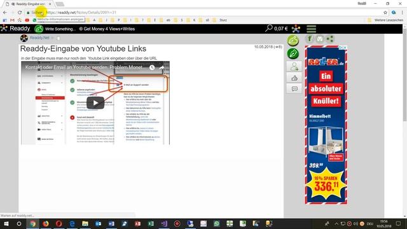This screenshot has width=407, height=229.
Task: Click the thumbs-up like button
Action: (294, 78)
